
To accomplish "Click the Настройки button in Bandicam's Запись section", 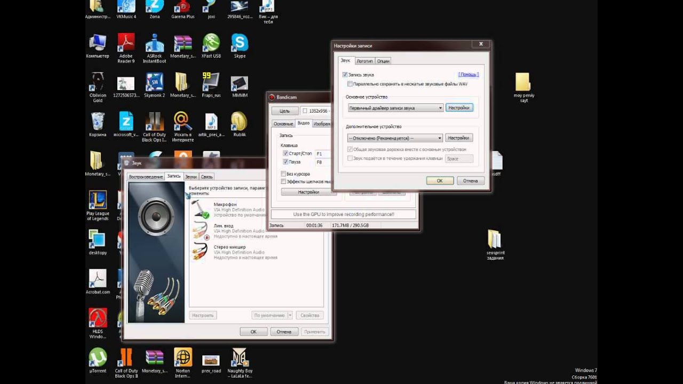I will pyautogui.click(x=308, y=192).
